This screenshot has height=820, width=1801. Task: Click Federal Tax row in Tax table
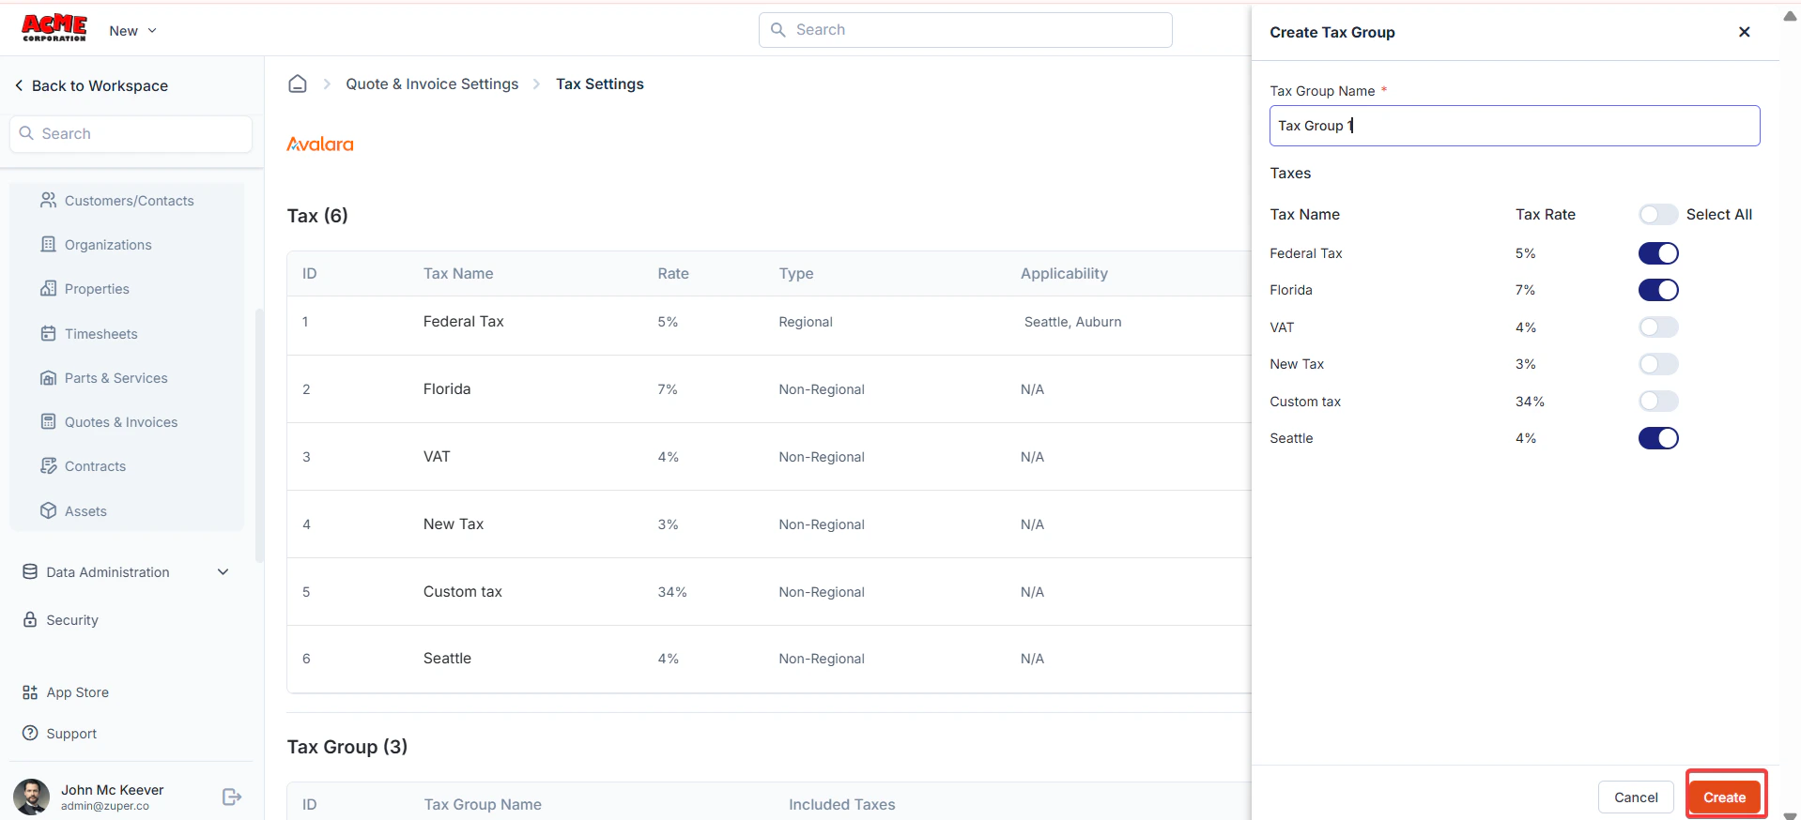pyautogui.click(x=769, y=322)
